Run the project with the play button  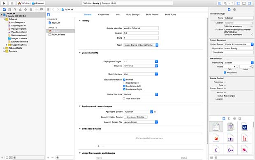coord(4,3)
